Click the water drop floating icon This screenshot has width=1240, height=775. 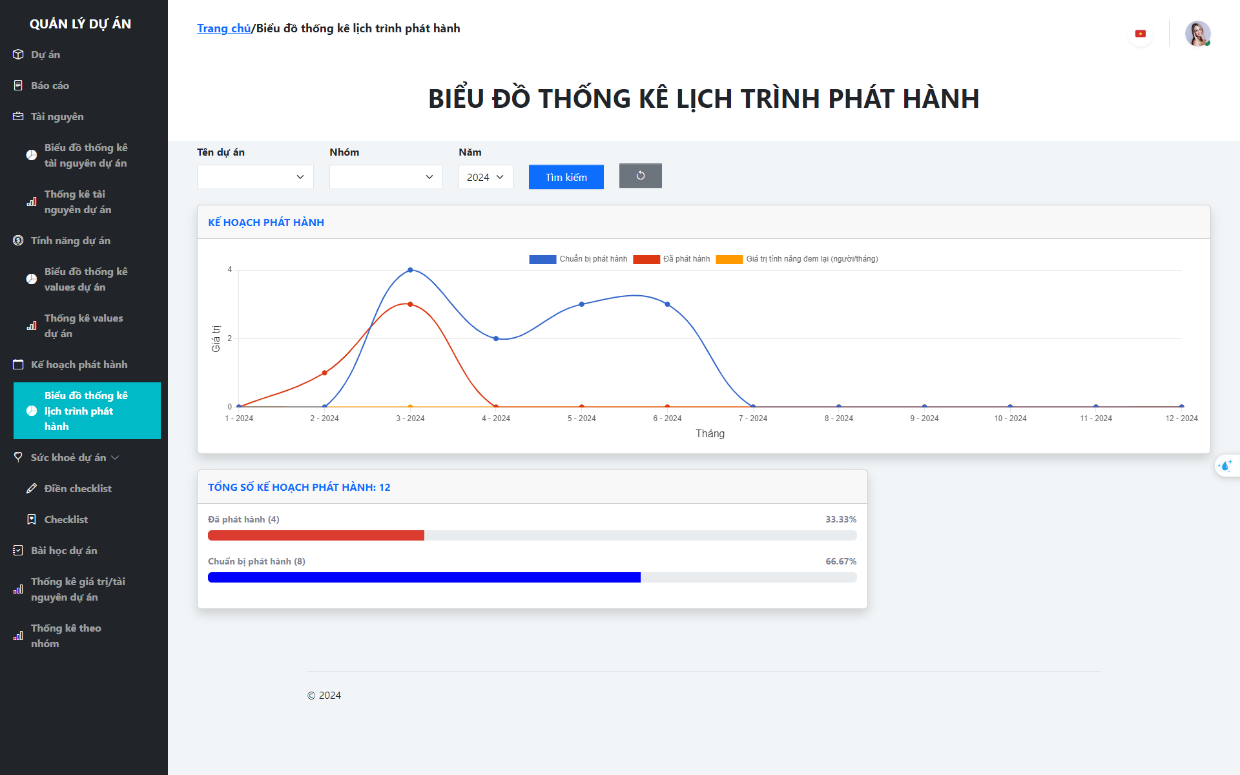tap(1225, 466)
